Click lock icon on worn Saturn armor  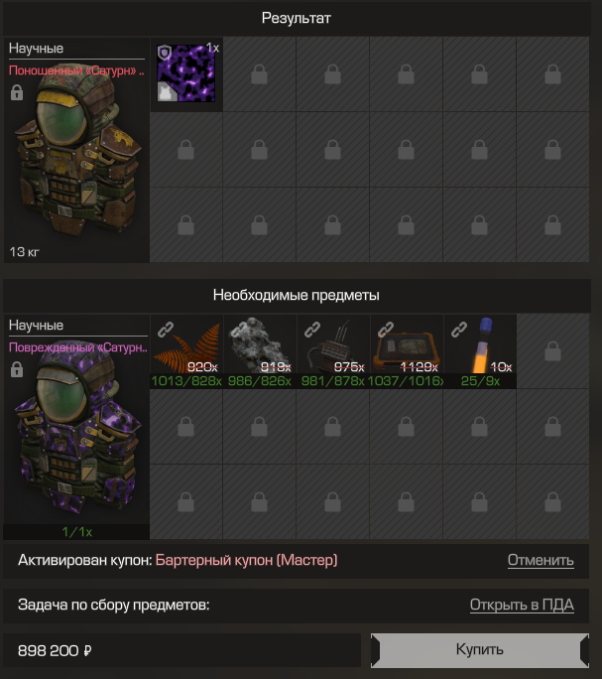(x=17, y=92)
